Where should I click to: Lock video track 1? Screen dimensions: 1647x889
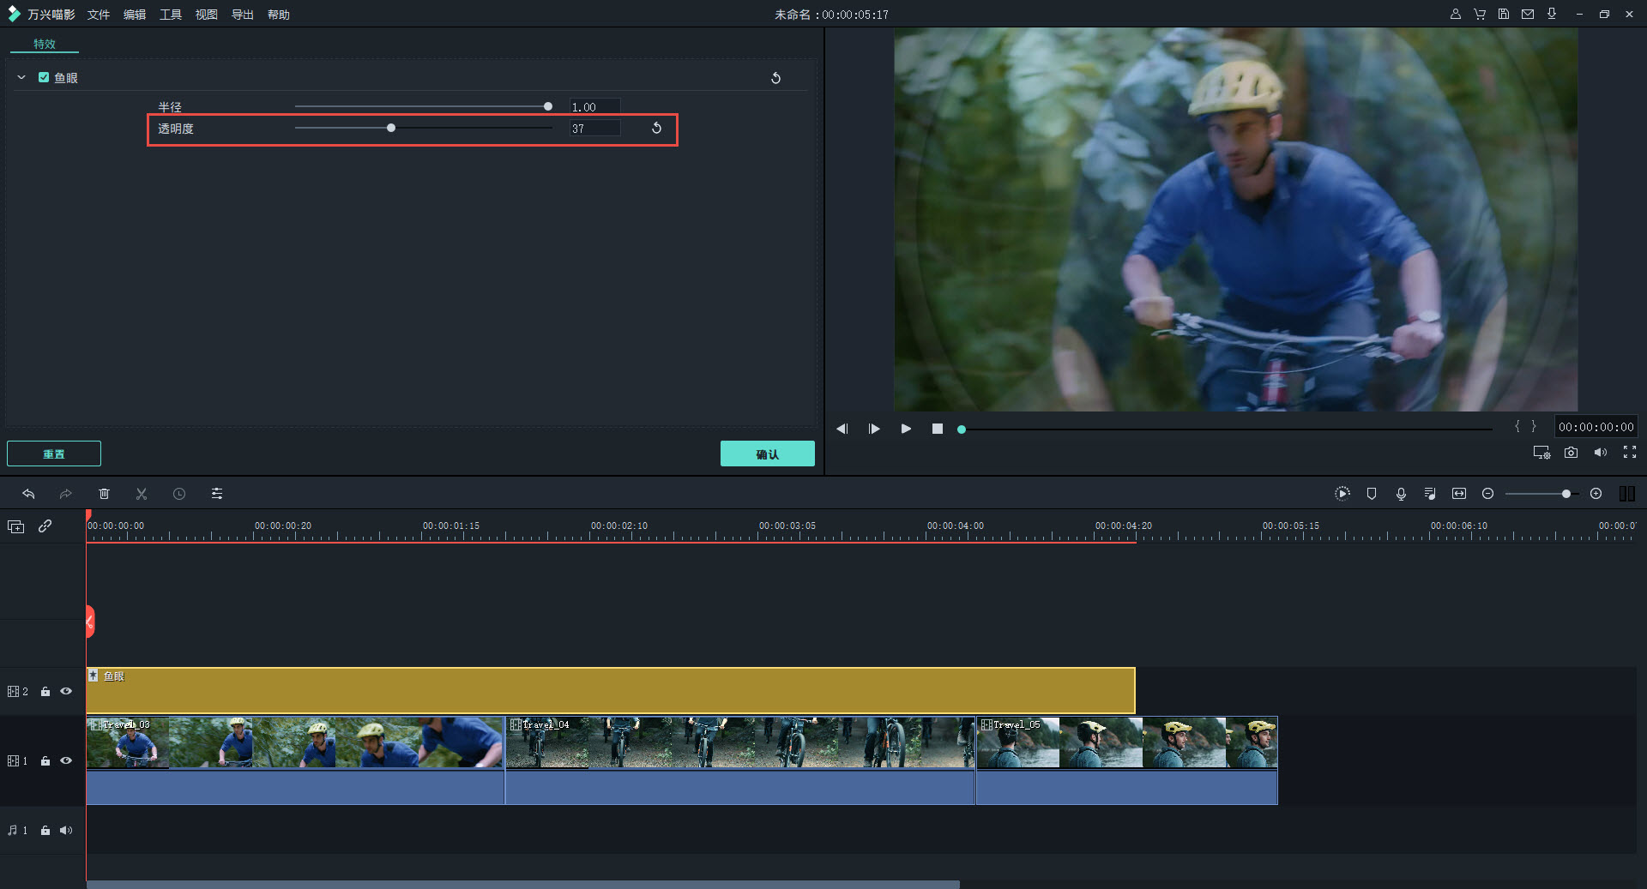(x=45, y=760)
